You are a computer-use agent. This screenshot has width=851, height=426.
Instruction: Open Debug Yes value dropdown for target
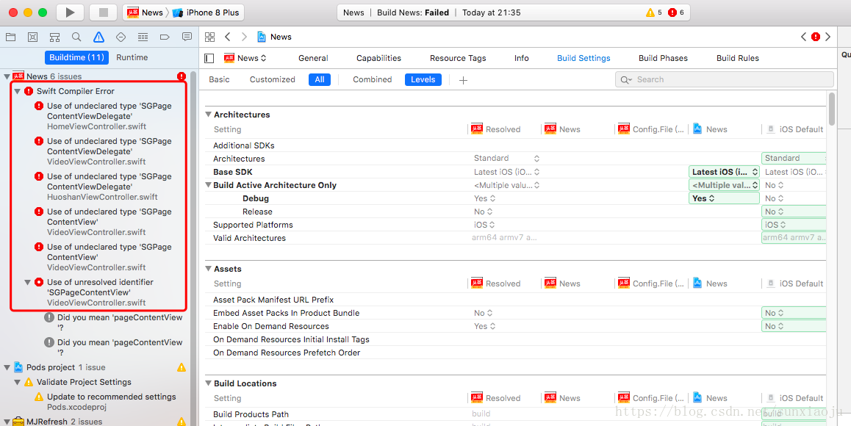724,198
